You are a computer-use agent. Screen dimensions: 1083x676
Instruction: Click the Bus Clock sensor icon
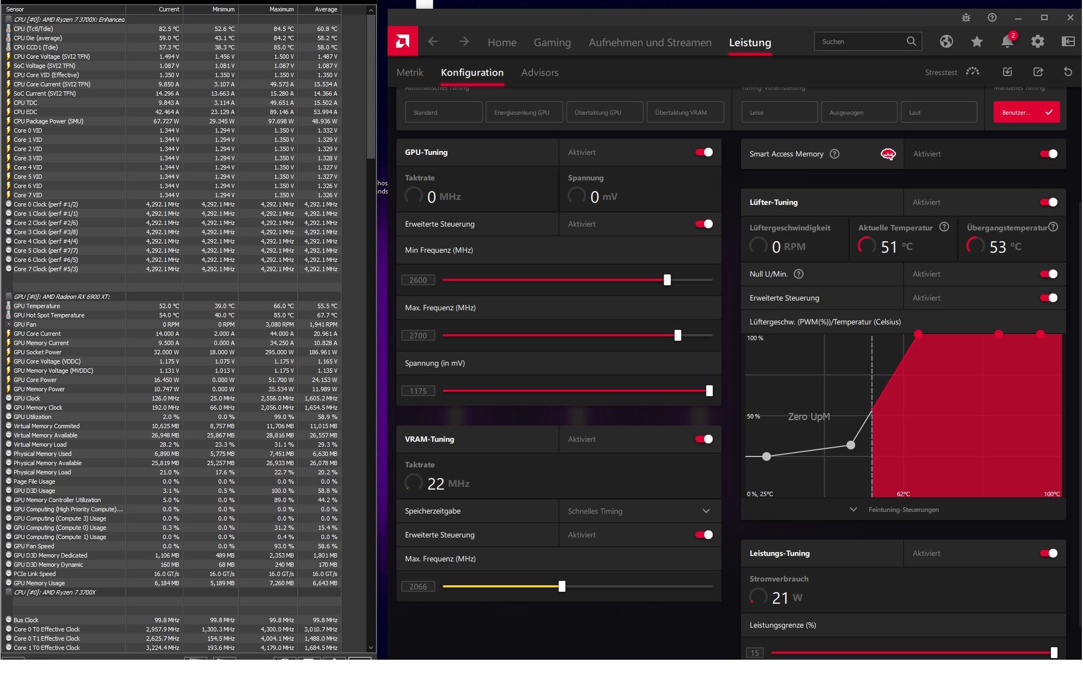pyautogui.click(x=8, y=620)
